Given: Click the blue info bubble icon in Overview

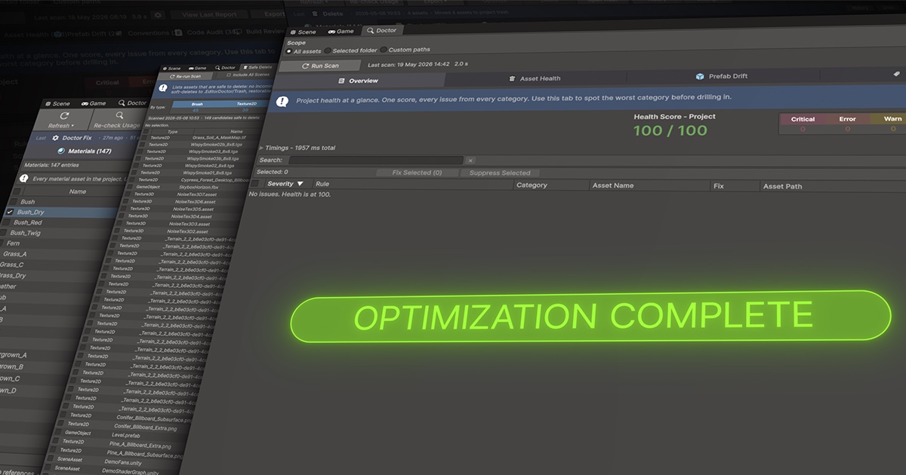Looking at the screenshot, I should click(x=282, y=100).
